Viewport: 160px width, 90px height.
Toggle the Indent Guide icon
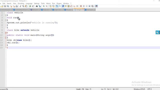pos(63,6)
